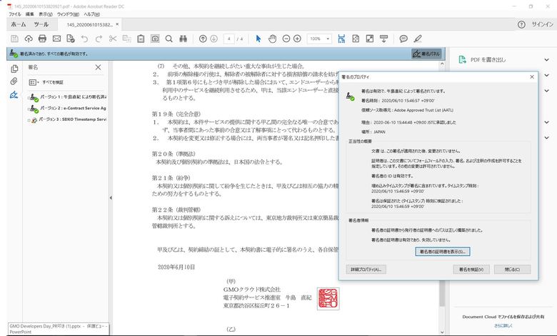Zoom out with the minus circle icon
Image resolution: width=557 pixels, height=336 pixels.
286,39
